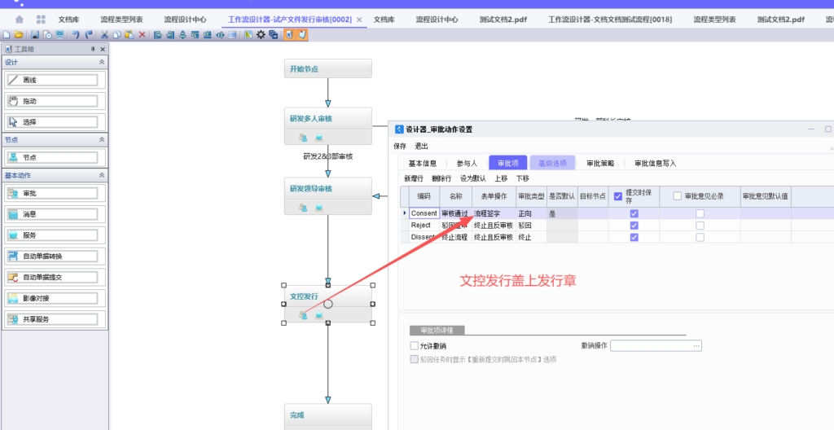Image resolution: width=834 pixels, height=430 pixels.
Task: Click 下移 to move row down
Action: (523, 179)
